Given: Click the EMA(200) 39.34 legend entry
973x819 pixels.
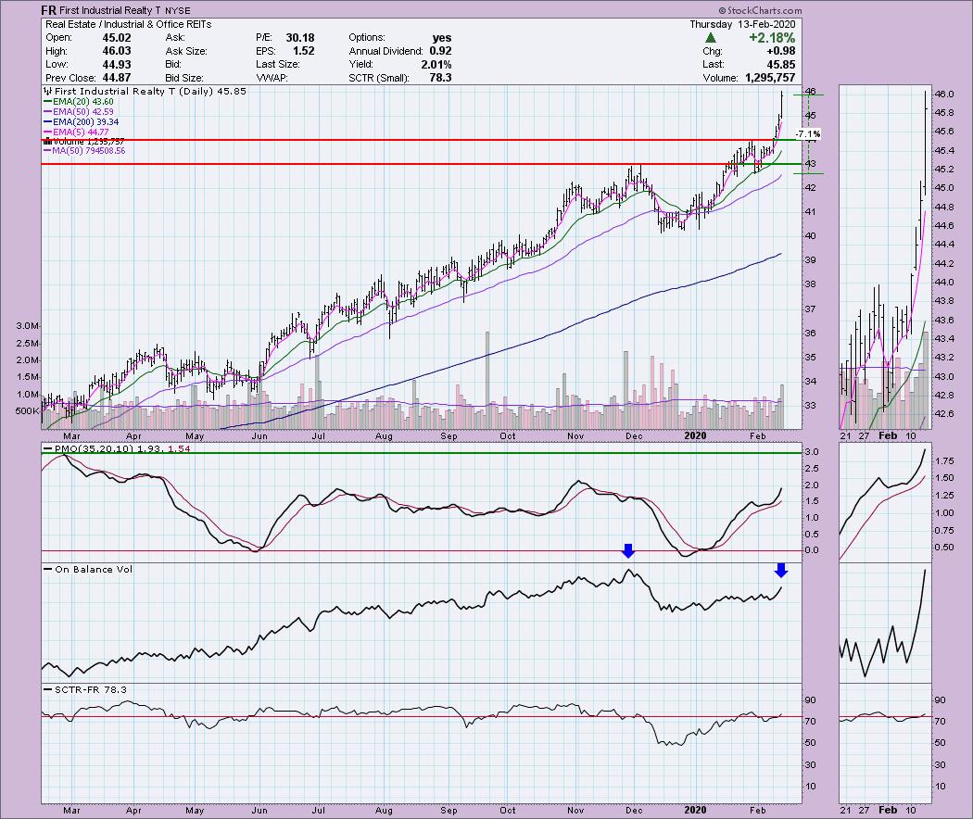Looking at the screenshot, I should tap(82, 122).
